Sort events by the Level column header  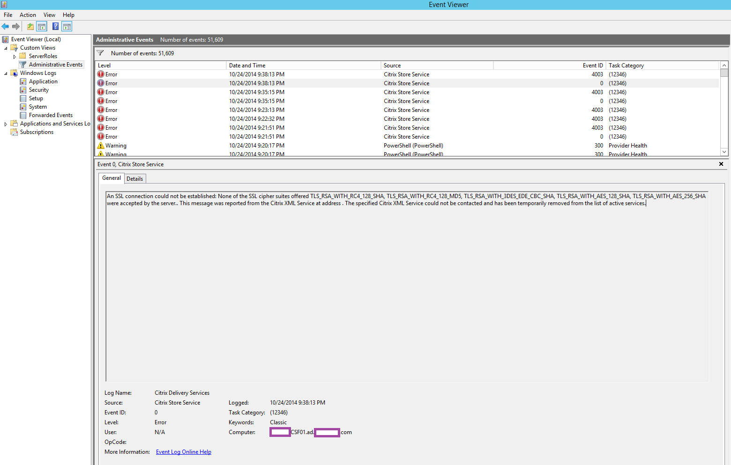161,66
